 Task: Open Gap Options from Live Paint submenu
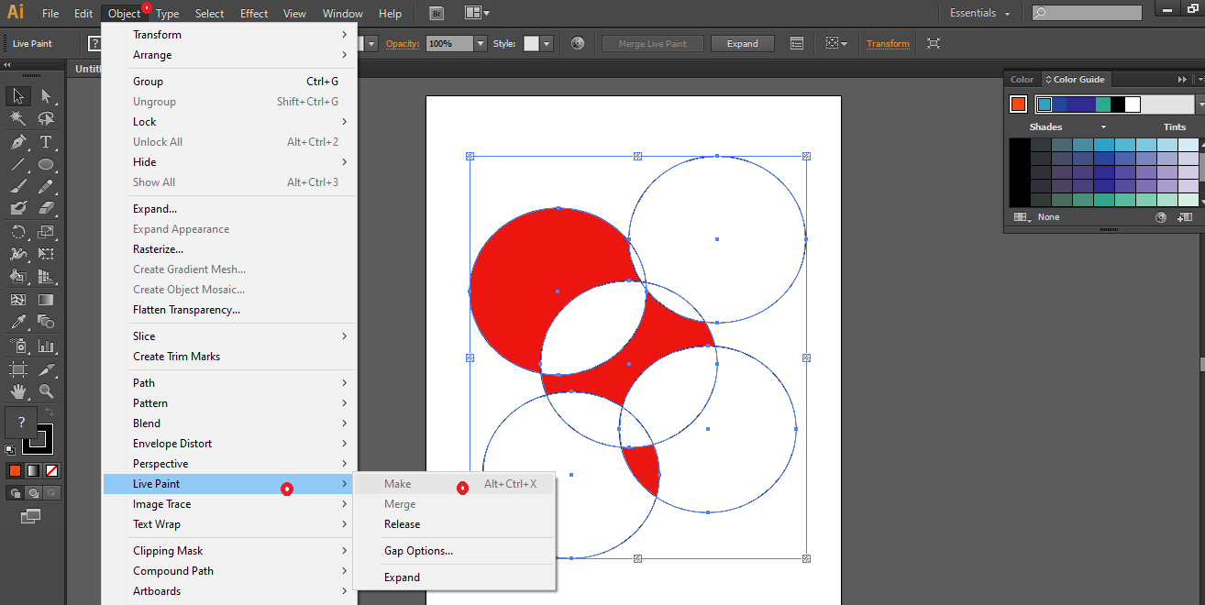tap(418, 551)
